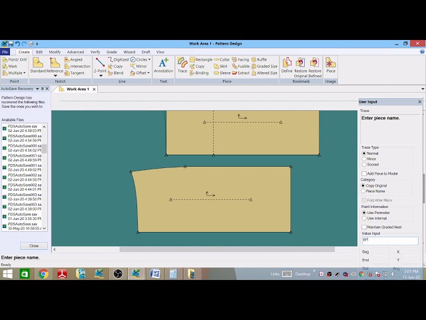Select the Graded Size tool
The height and width of the screenshot is (320, 426).
[x=264, y=66]
